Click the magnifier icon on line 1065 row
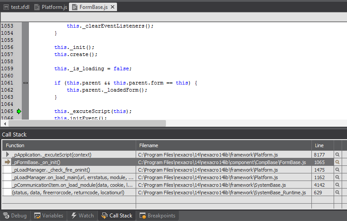The width and height of the screenshot is (347, 221). [337, 162]
